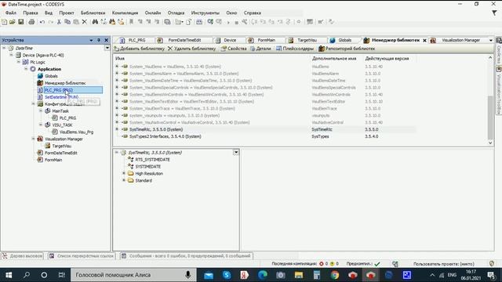Collapse the MainTask node
The height and width of the screenshot is (282, 502).
pyautogui.click(x=41, y=111)
